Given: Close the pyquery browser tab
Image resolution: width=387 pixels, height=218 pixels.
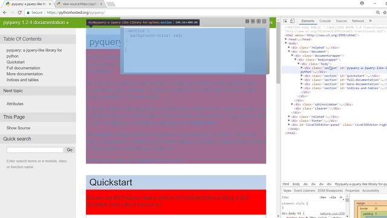Looking at the screenshot, I should [50, 4].
